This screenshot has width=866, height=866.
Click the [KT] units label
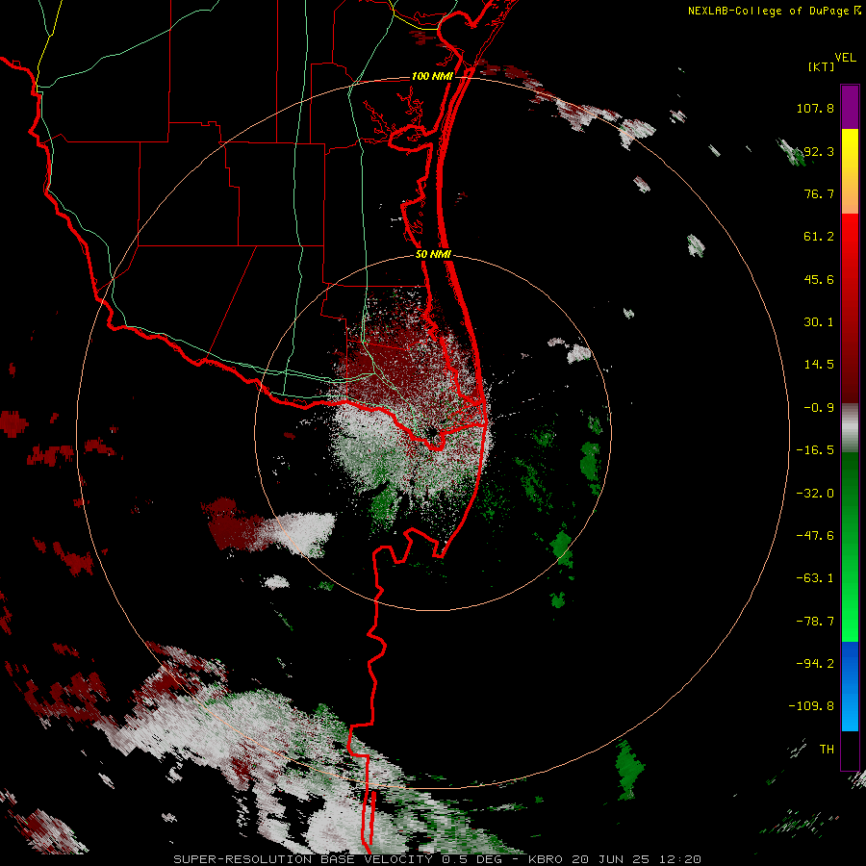pyautogui.click(x=821, y=66)
